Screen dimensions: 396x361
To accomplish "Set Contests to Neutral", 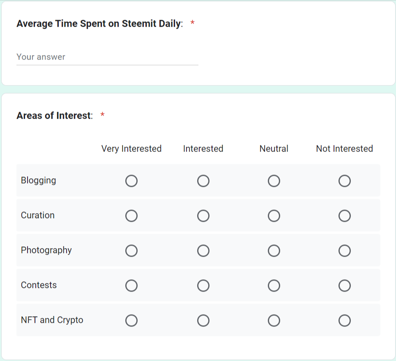I will pyautogui.click(x=274, y=285).
